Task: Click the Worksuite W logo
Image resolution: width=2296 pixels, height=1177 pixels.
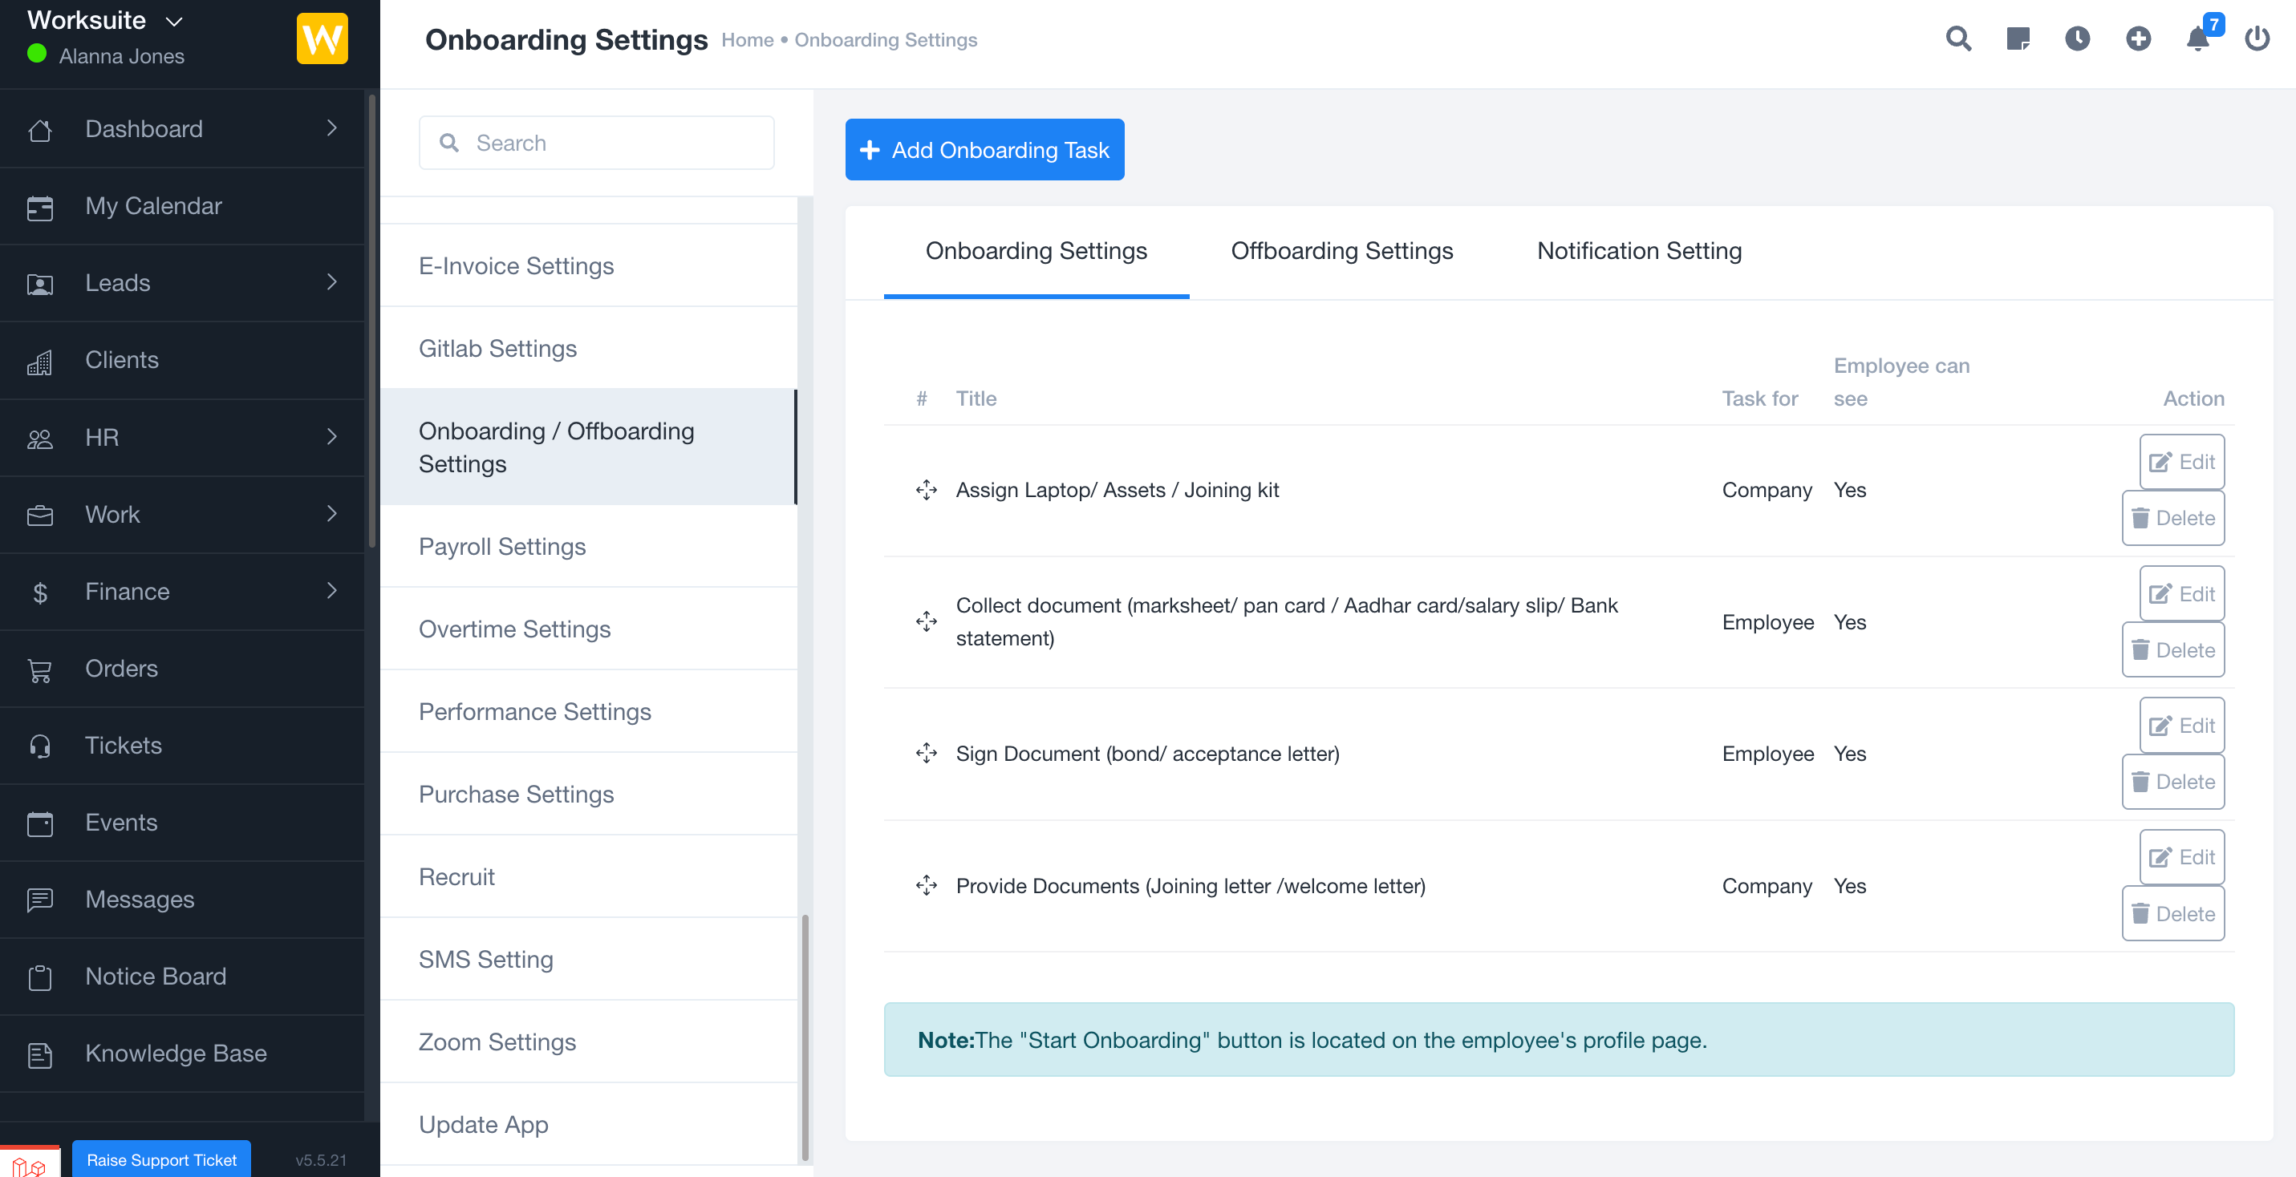Action: coord(322,39)
